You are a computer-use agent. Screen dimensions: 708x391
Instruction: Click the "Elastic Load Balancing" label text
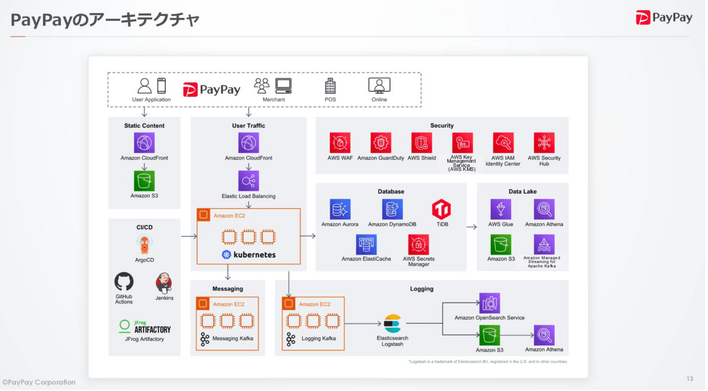pos(248,196)
